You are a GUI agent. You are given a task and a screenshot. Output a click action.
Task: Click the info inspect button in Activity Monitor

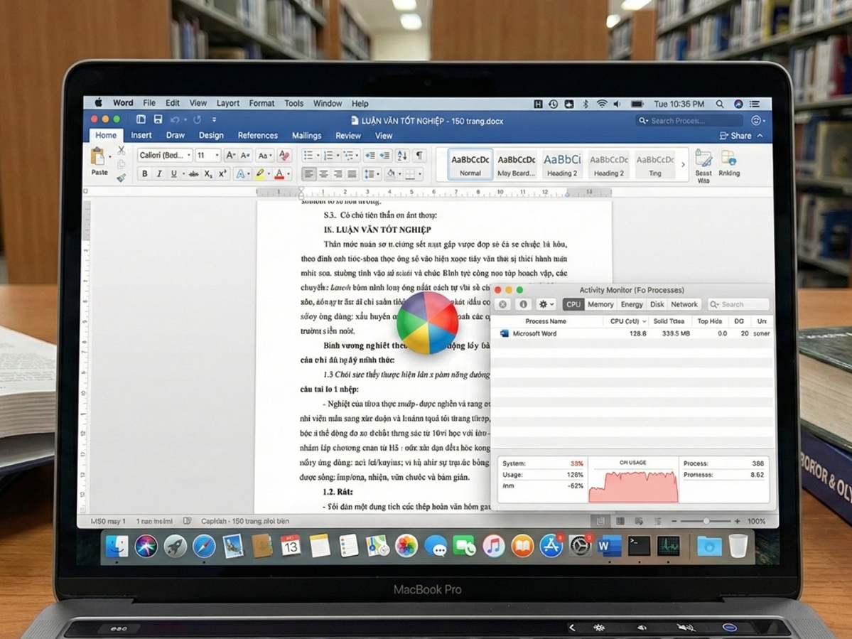(x=523, y=304)
